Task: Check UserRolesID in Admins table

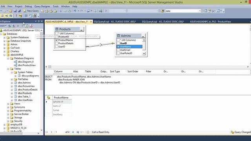Action: [x=118, y=53]
